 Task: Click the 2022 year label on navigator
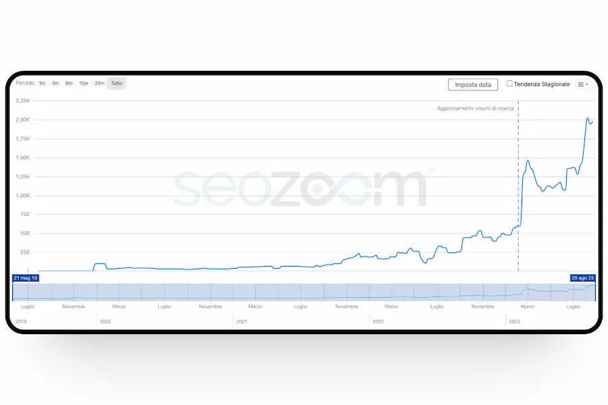tap(378, 322)
